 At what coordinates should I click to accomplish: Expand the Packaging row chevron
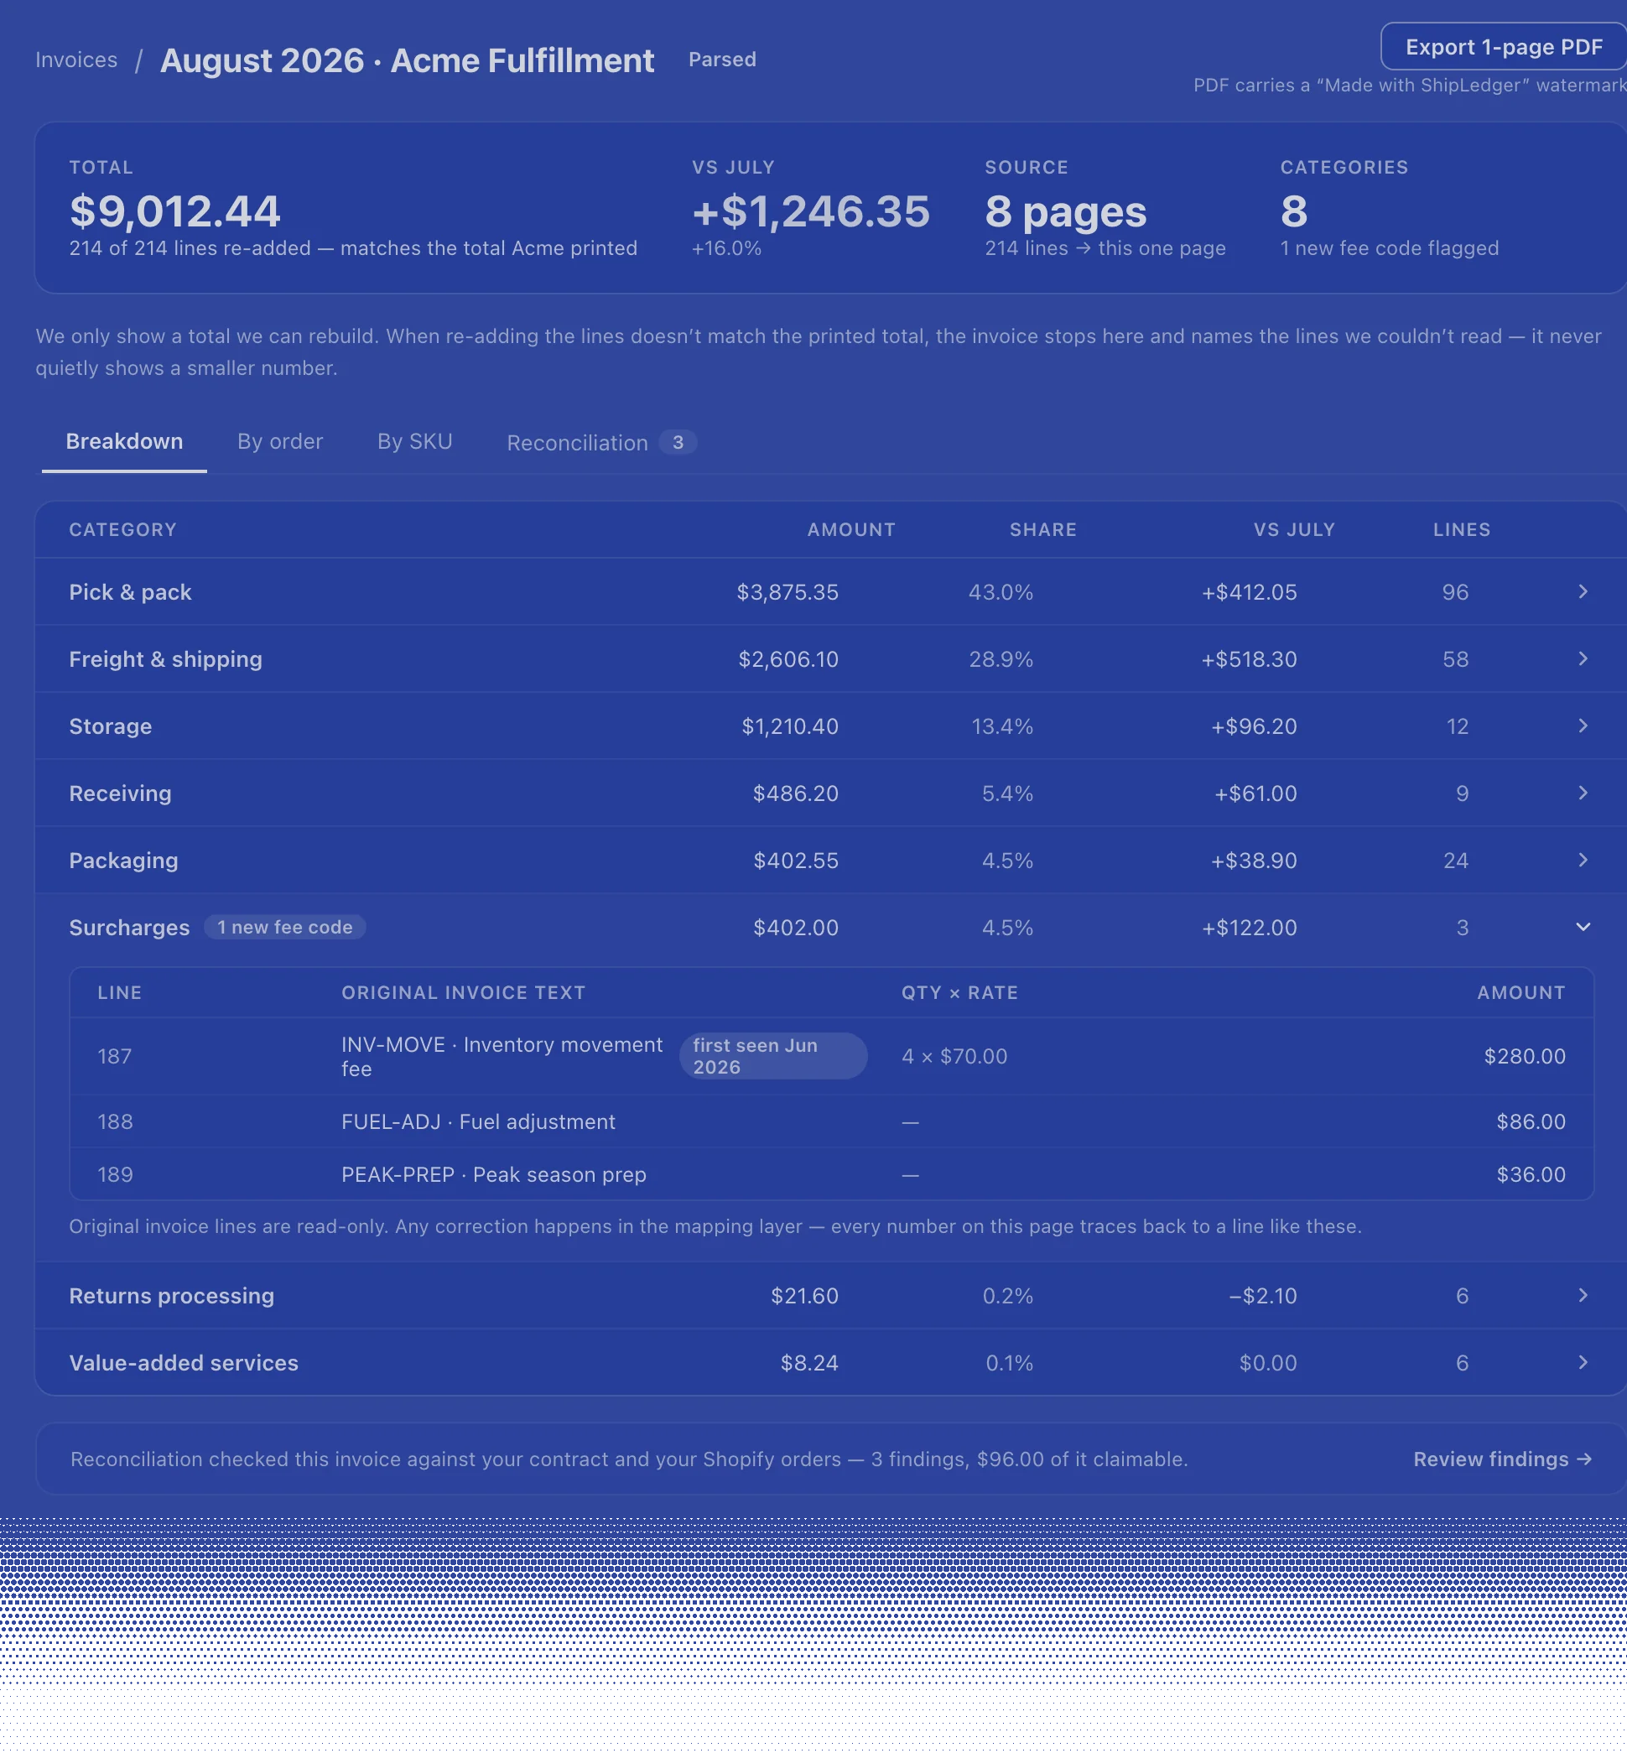click(1582, 860)
